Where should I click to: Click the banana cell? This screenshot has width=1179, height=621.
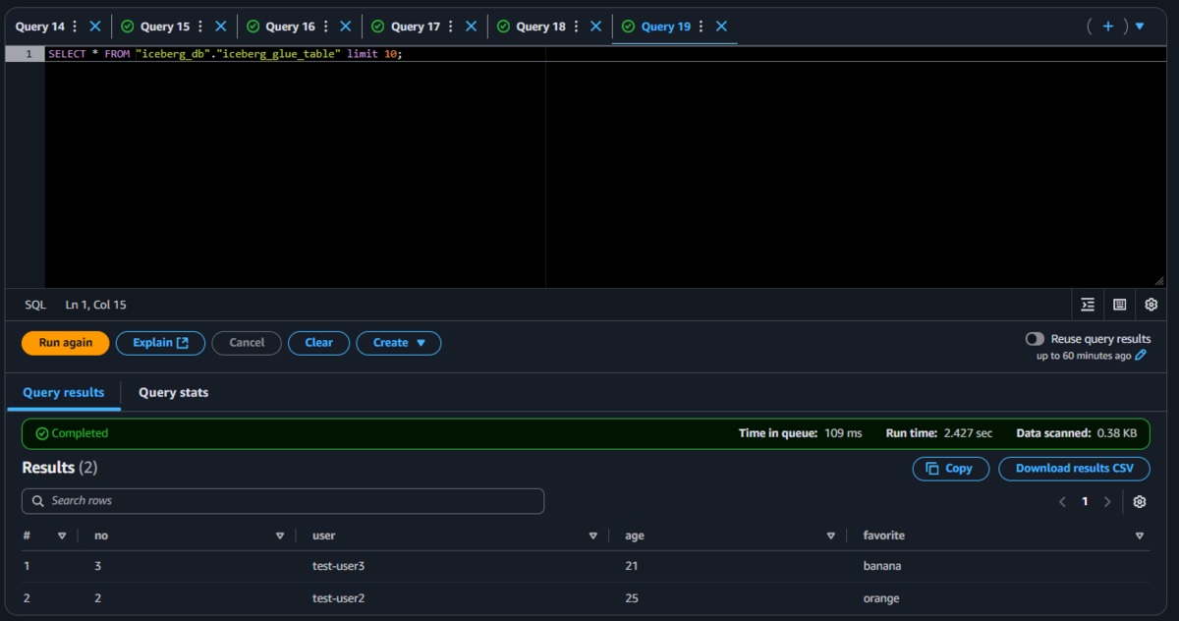(x=882, y=566)
